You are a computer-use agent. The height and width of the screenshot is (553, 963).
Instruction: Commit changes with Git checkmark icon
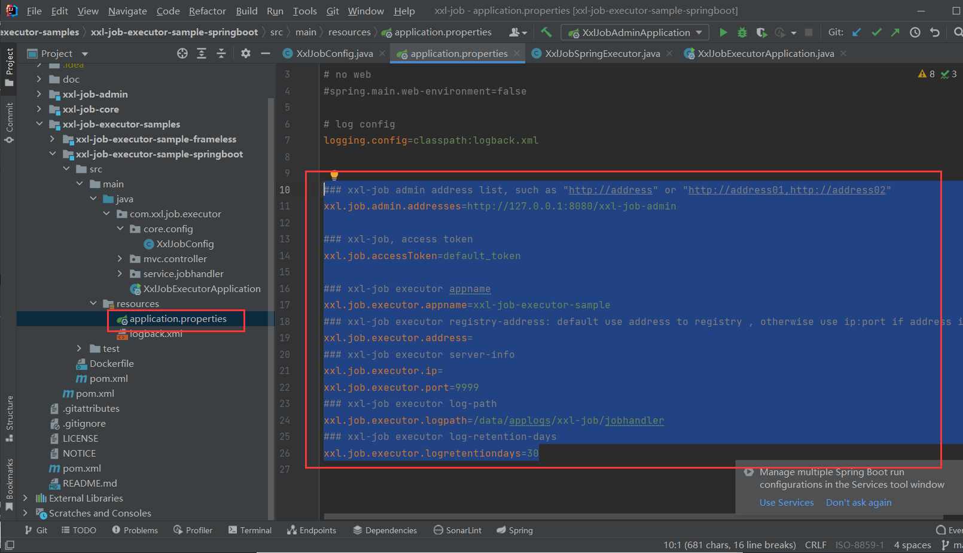876,32
